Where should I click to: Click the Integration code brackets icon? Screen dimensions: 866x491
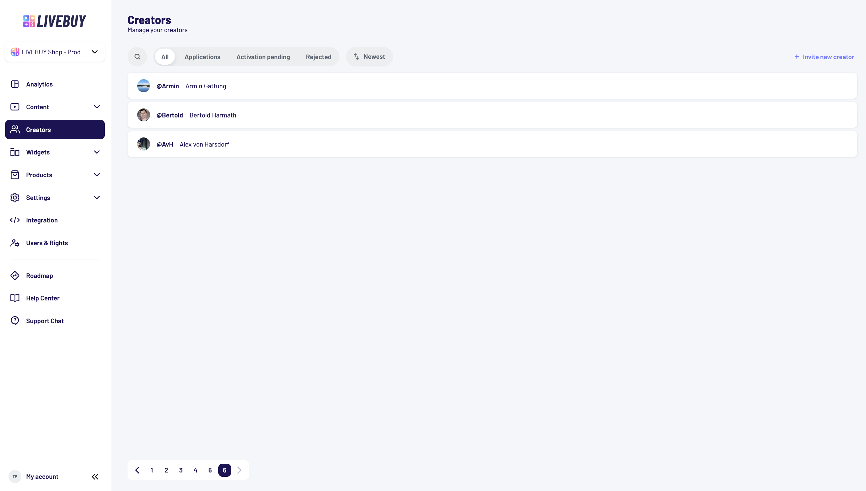pyautogui.click(x=15, y=220)
